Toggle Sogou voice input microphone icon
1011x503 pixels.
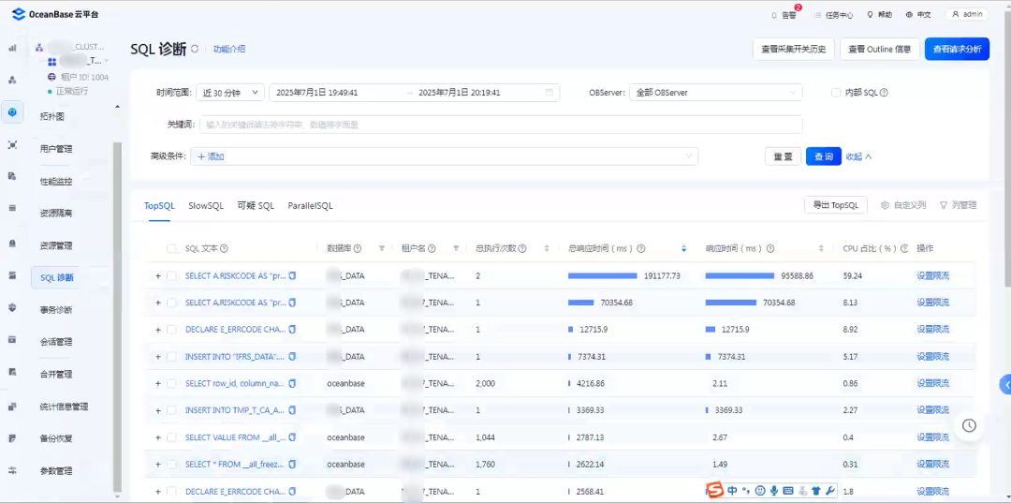774,490
